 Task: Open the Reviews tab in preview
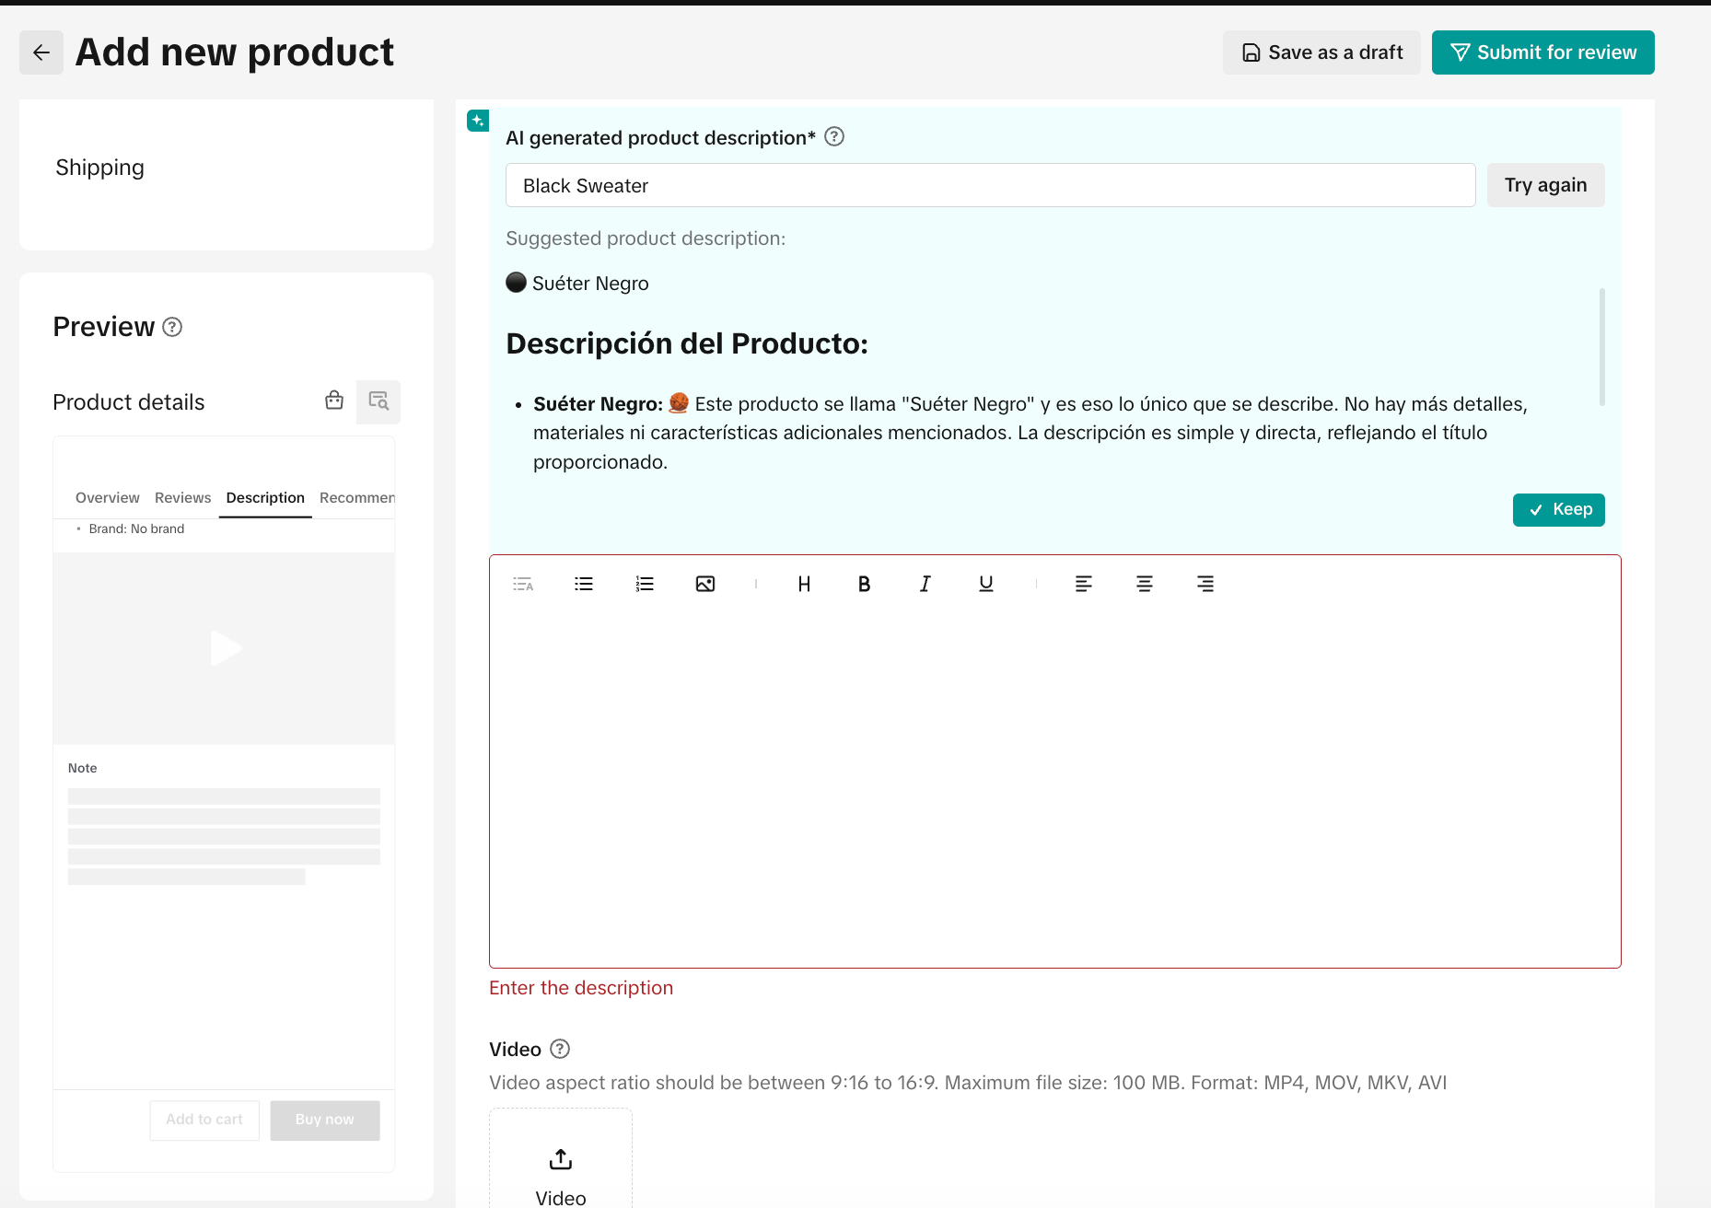click(182, 498)
